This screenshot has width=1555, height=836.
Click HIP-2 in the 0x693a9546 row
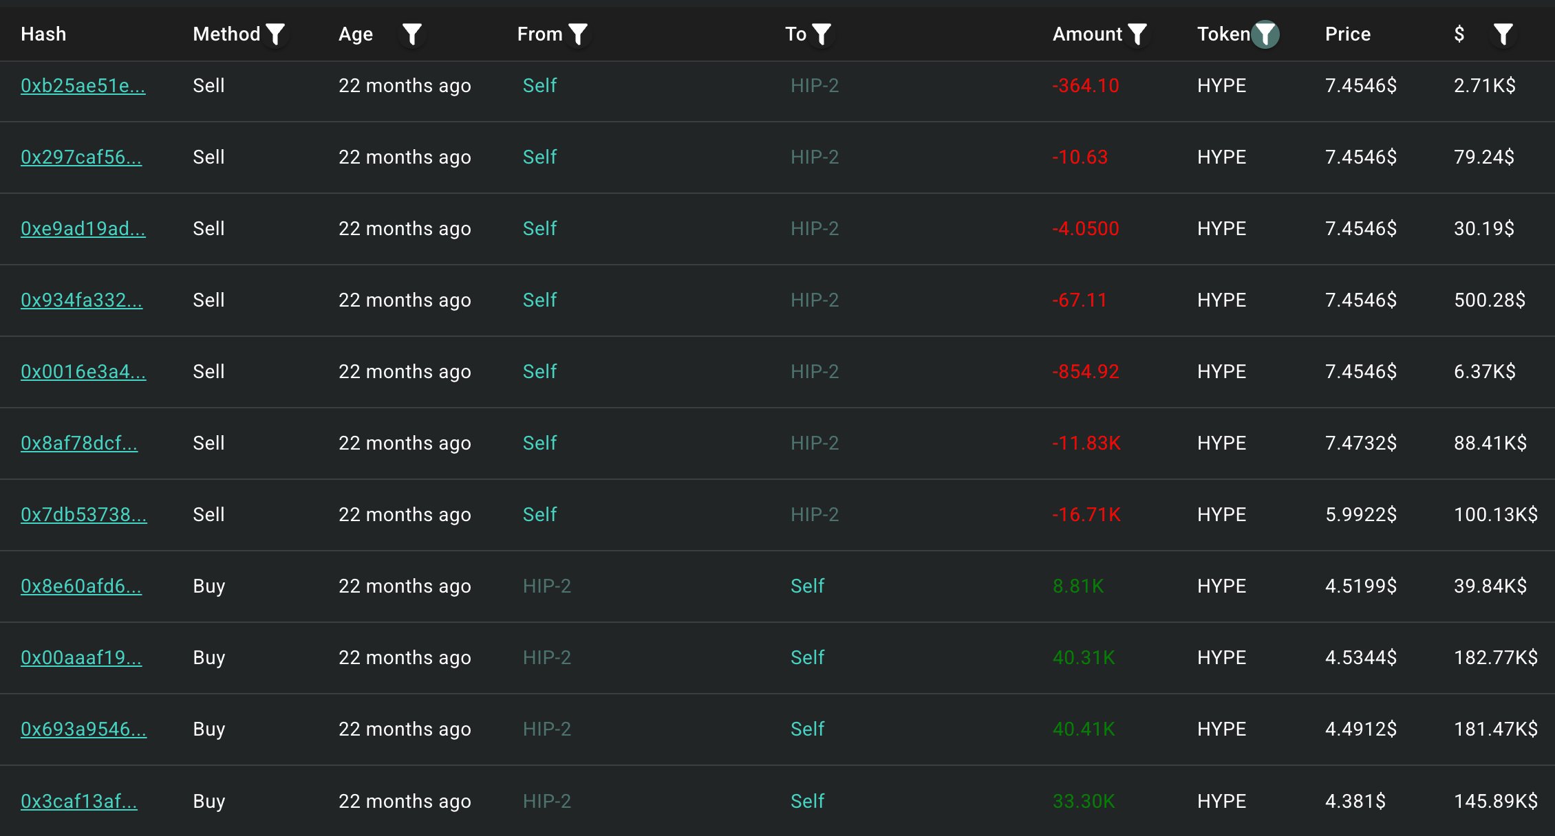pyautogui.click(x=547, y=729)
